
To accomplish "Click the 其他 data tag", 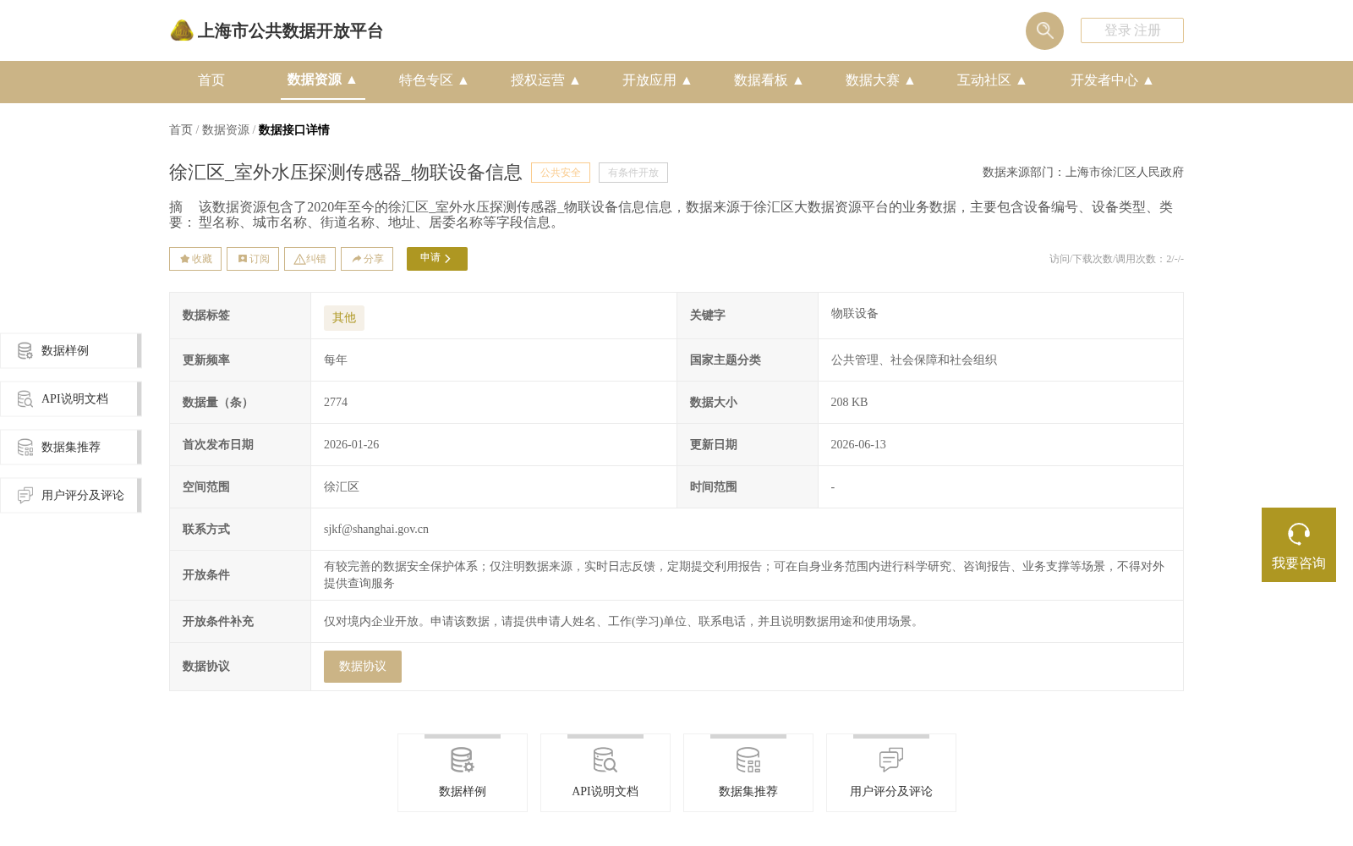I will click(344, 318).
